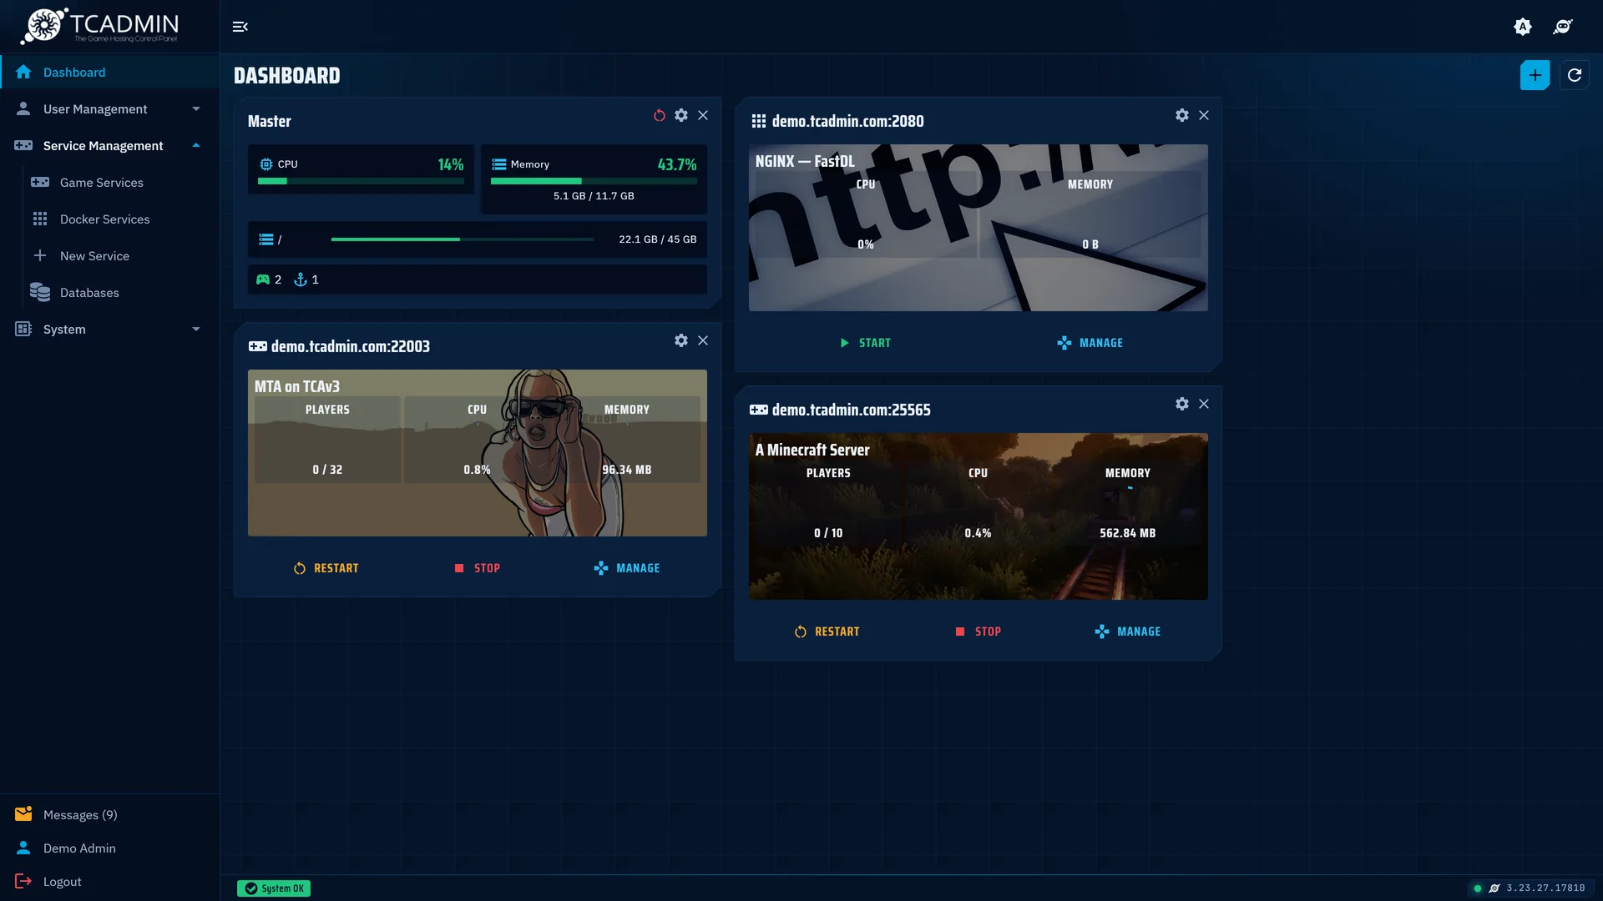Screen dimensions: 1603x901
Task: Manage the MTA on TCAv3 server
Action: pos(627,568)
